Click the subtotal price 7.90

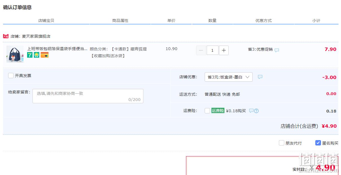pyautogui.click(x=330, y=49)
